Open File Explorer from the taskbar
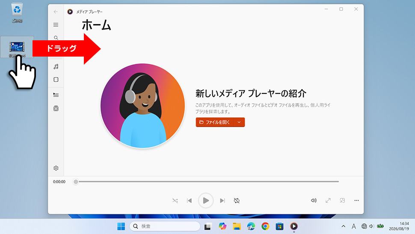 click(x=237, y=226)
